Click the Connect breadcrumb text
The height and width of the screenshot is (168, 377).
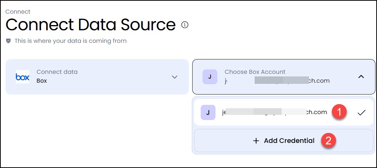tap(18, 11)
